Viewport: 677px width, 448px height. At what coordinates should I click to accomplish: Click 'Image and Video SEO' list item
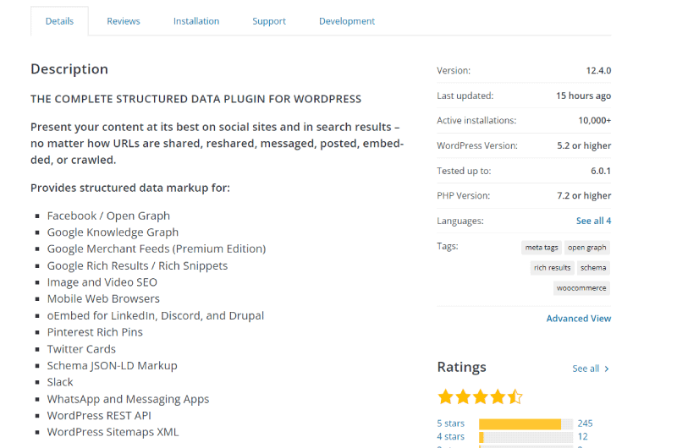(102, 282)
